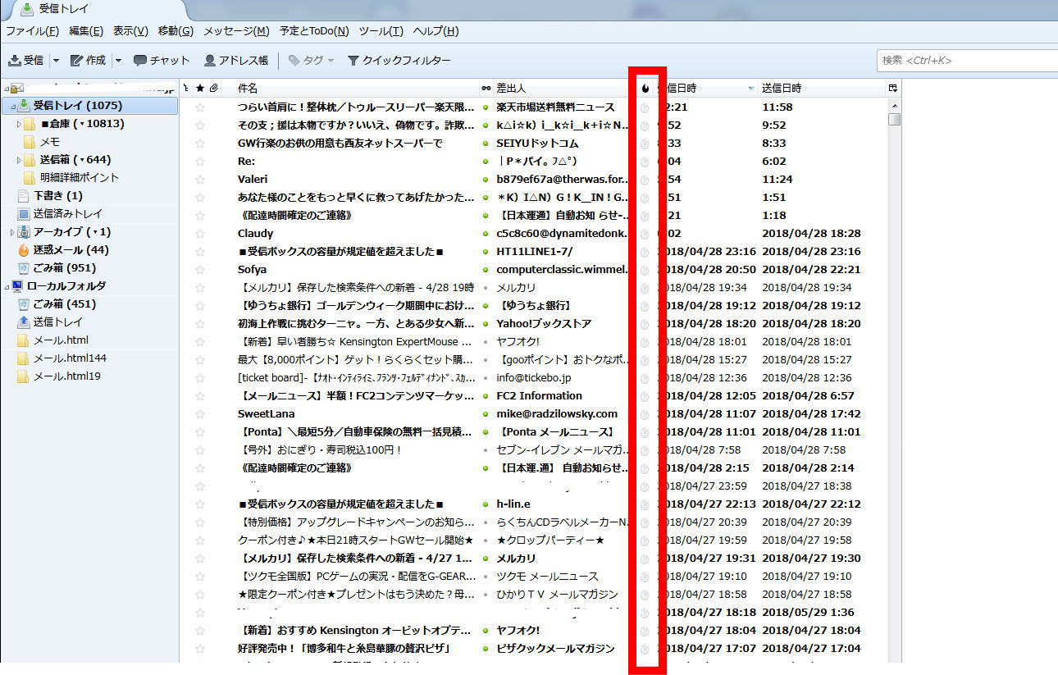
Task: Expand the 送信箱 folder
Action: [x=20, y=160]
